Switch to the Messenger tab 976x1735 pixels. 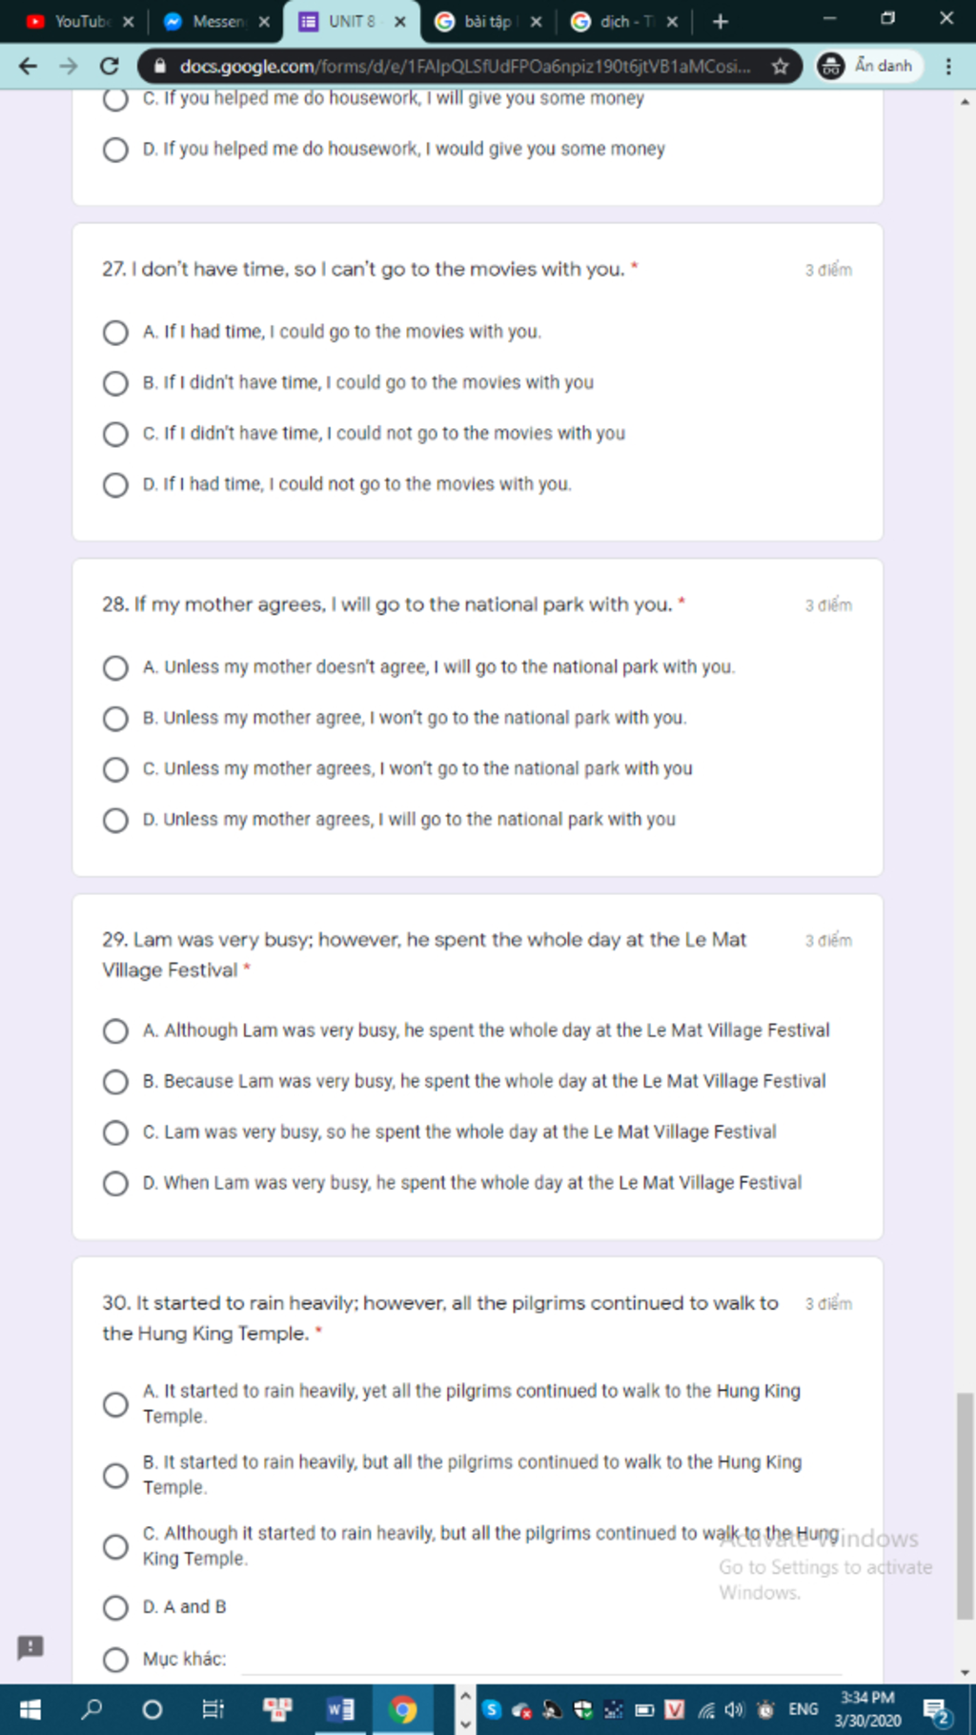(x=216, y=21)
